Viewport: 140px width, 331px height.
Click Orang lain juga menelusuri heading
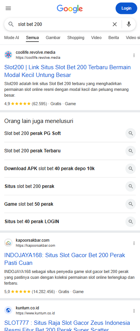click(x=39, y=121)
